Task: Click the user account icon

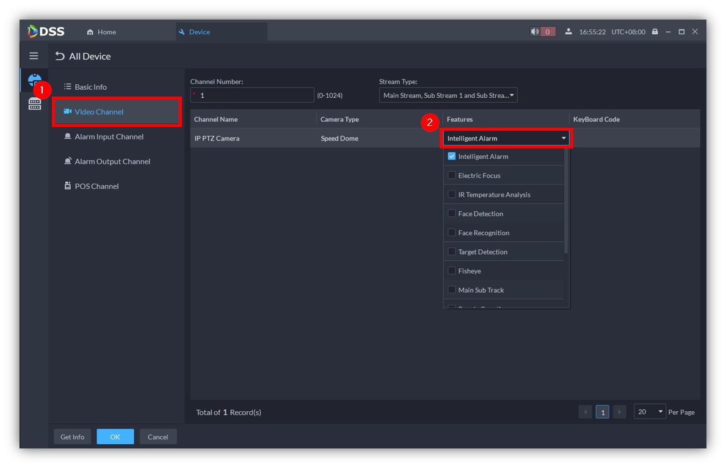Action: point(568,32)
